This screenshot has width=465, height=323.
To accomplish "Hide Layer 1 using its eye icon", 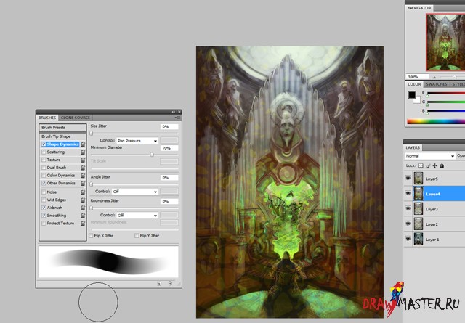I will (408, 239).
